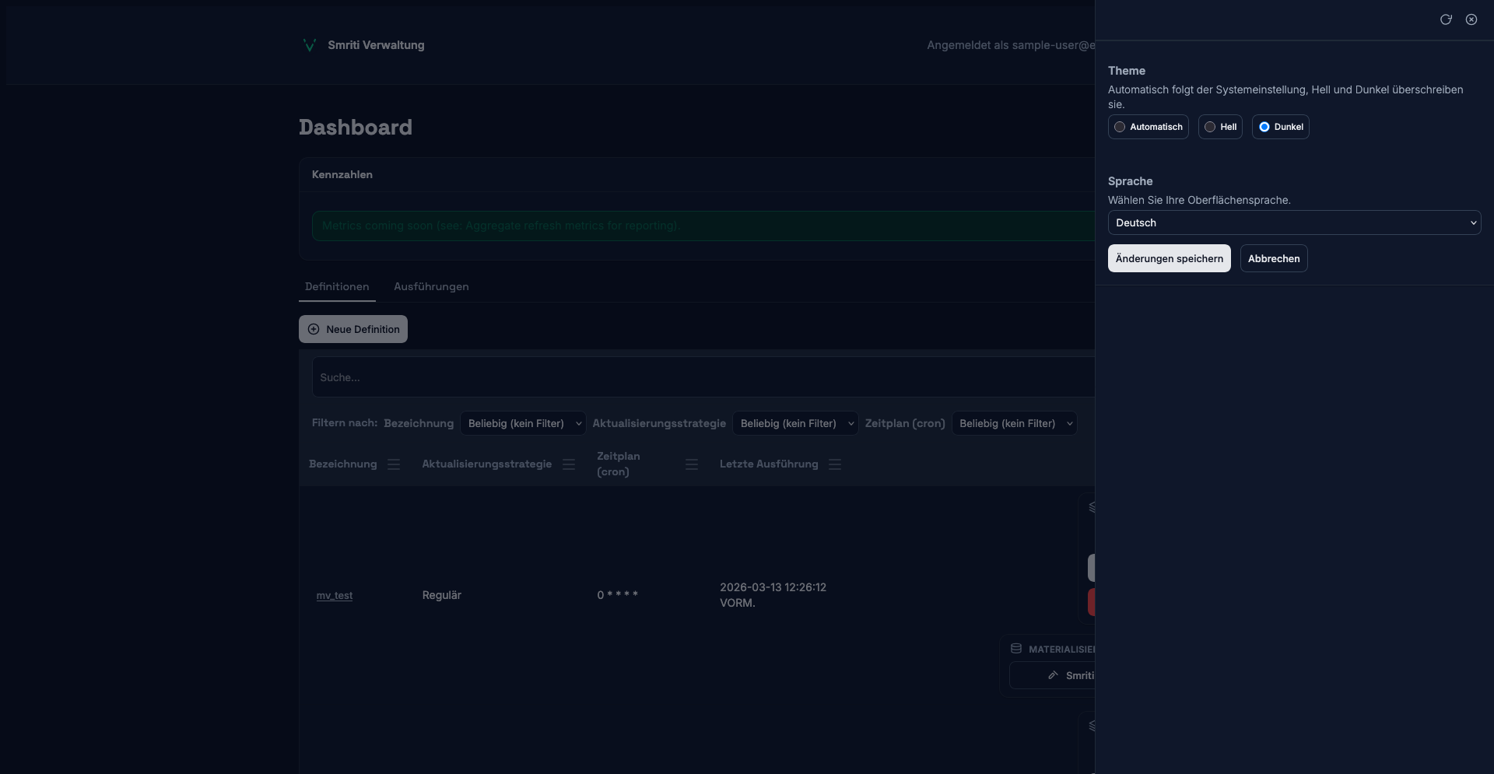Open the Bezeichnung column menu icon
The width and height of the screenshot is (1494, 774).
pos(394,464)
